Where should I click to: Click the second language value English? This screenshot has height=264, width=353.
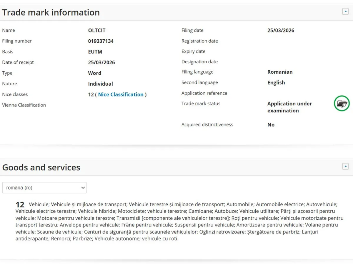pyautogui.click(x=276, y=83)
